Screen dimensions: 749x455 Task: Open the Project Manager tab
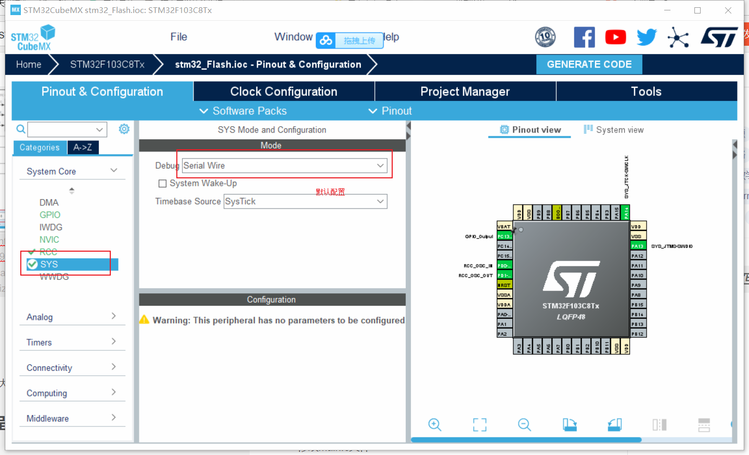point(464,91)
